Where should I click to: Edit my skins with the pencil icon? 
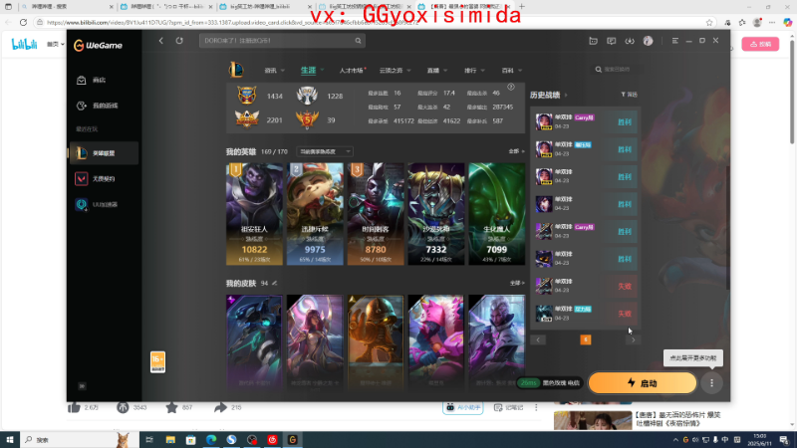click(x=275, y=283)
